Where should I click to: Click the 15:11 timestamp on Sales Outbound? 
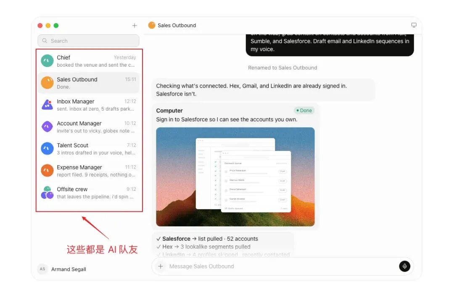[x=130, y=79]
